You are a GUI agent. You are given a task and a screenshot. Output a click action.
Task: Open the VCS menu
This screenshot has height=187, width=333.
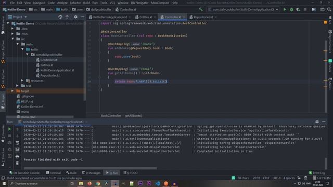click(112, 3)
